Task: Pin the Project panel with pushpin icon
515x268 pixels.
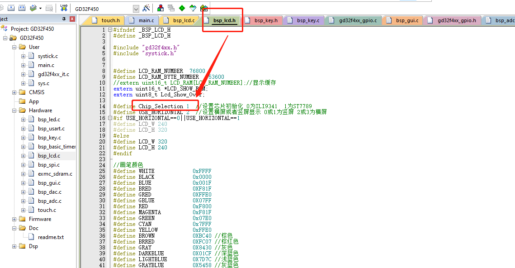Action: coord(64,19)
